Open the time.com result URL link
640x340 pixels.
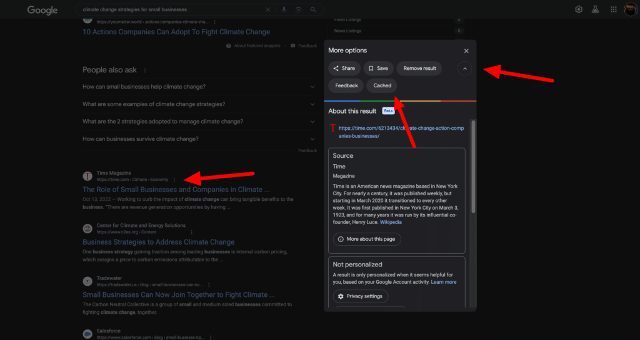coord(401,132)
